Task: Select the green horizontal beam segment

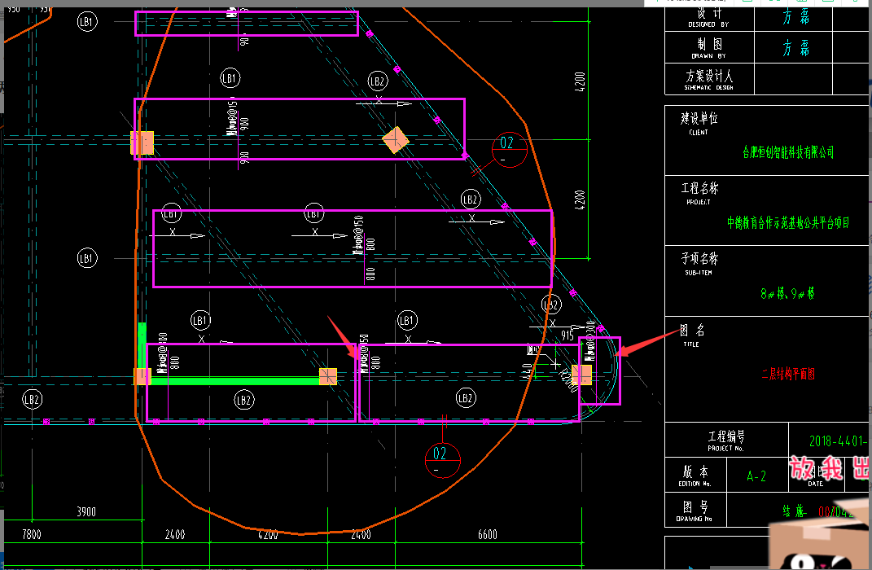Action: (234, 381)
